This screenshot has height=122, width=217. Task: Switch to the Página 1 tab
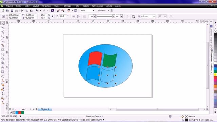coord(45,109)
